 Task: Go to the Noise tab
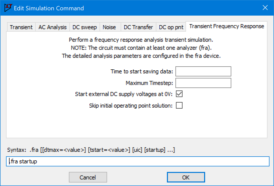(x=109, y=27)
